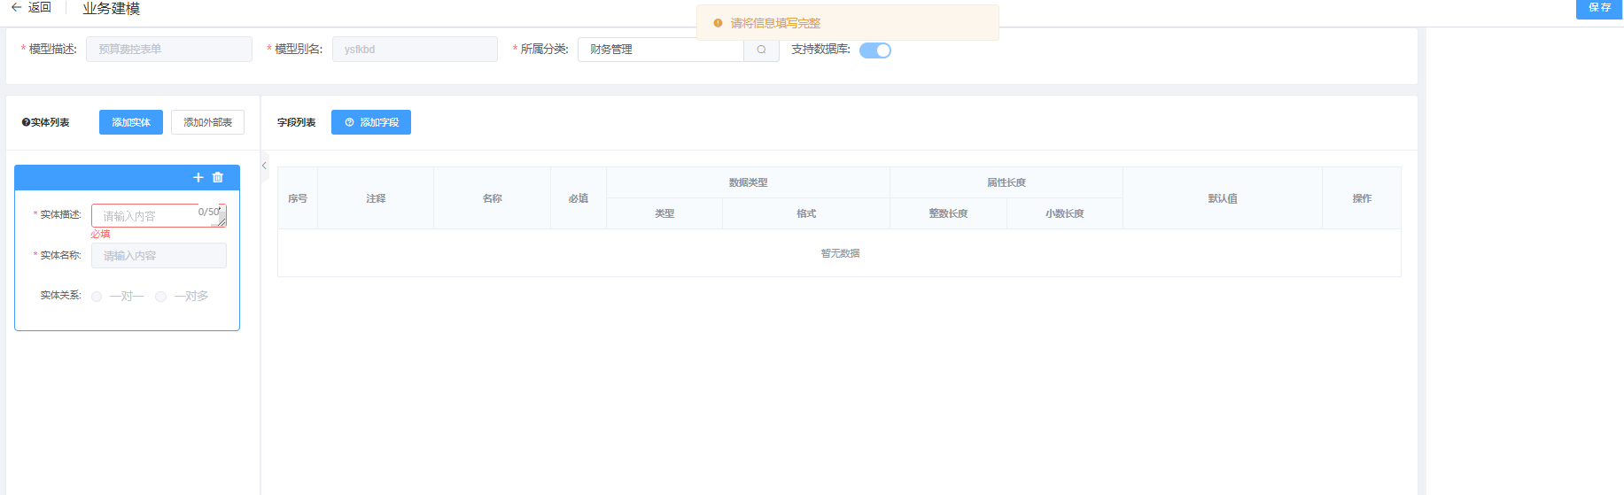The image size is (1624, 495).
Task: Select the 一对一 radio option
Action: (x=97, y=297)
